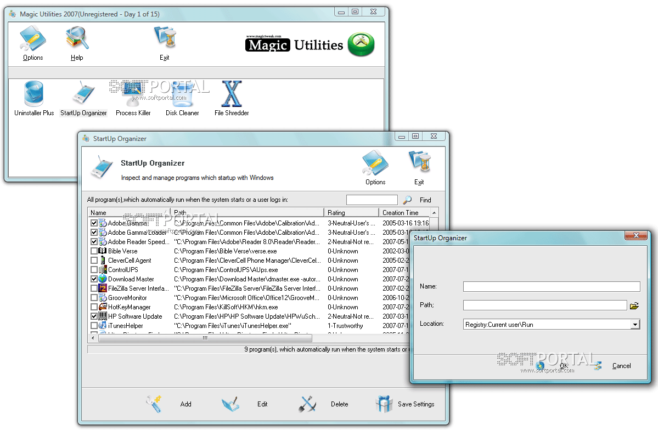658x430 pixels.
Task: Tick the GrooveMonitor startup checkbox
Action: 94,298
